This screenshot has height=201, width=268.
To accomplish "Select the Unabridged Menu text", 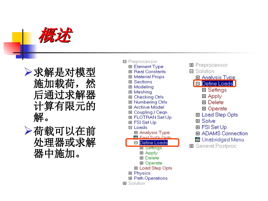I will (x=223, y=140).
